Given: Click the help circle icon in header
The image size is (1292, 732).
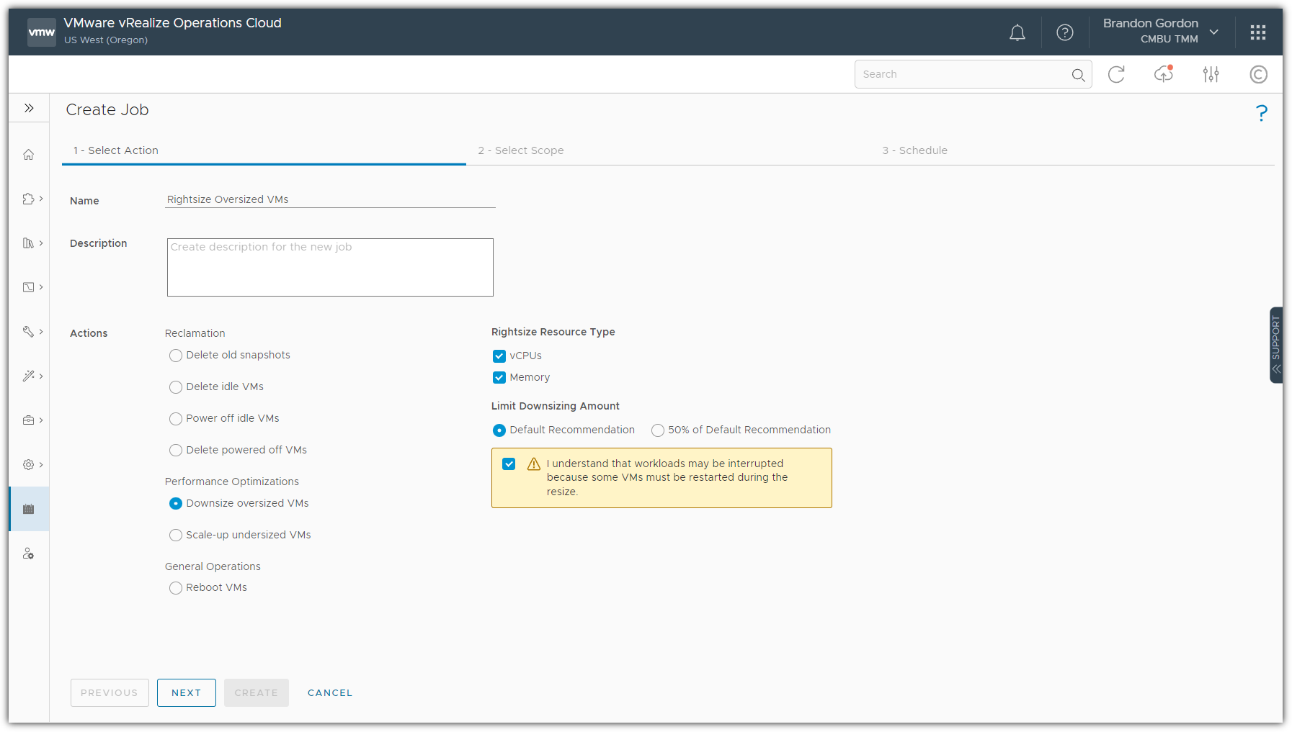Looking at the screenshot, I should point(1064,32).
